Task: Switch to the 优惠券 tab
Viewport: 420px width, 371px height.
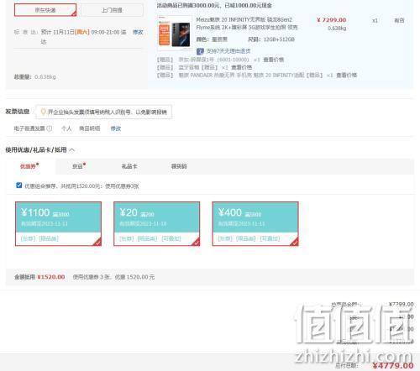Action: 29,166
